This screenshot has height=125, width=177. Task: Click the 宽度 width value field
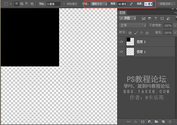click(x=122, y=4)
